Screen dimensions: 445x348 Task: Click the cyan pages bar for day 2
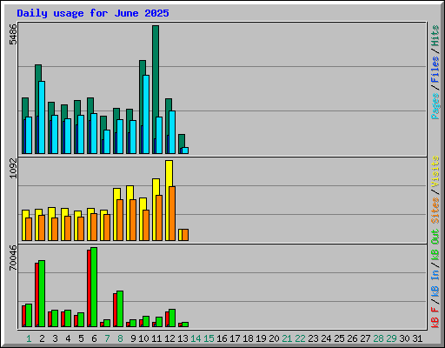[x=42, y=117]
